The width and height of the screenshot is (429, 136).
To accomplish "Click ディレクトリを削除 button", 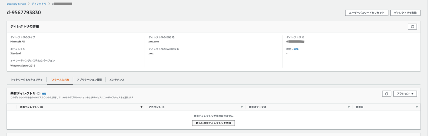I will click(405, 13).
